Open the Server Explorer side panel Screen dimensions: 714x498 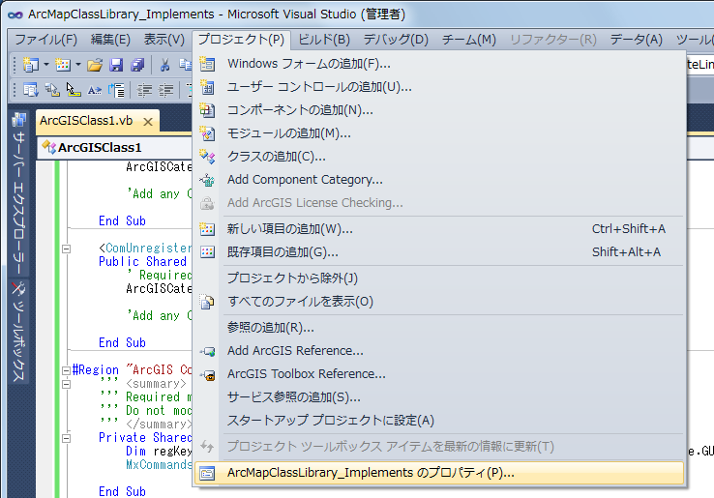18,194
